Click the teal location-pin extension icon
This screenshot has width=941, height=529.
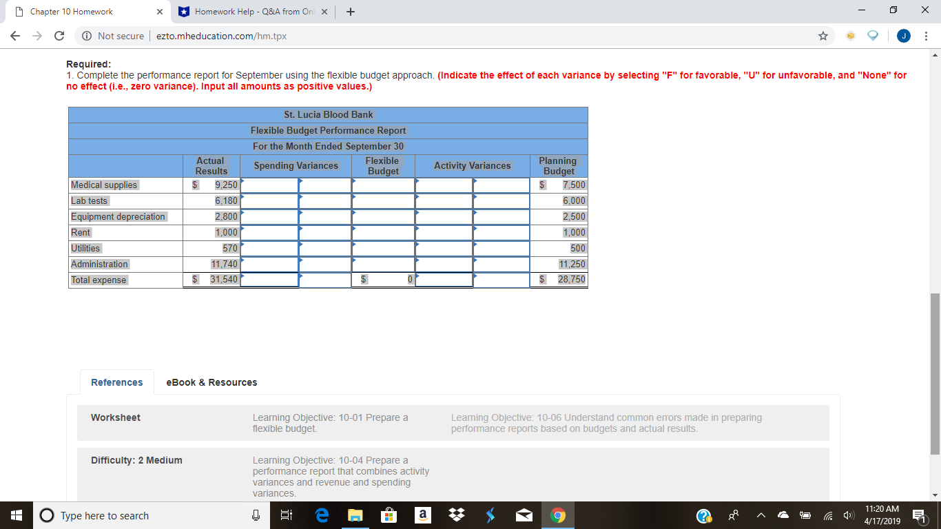coord(872,35)
